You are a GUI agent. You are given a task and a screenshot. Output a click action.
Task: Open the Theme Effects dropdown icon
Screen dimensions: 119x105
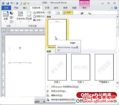coord(12,22)
